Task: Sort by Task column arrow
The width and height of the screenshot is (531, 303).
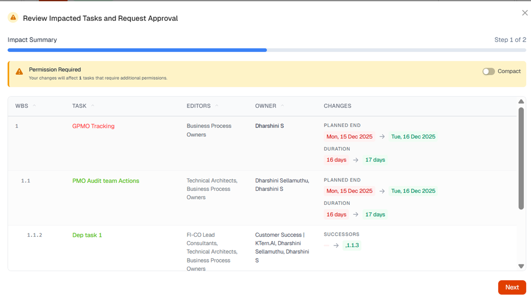Action: [93, 106]
